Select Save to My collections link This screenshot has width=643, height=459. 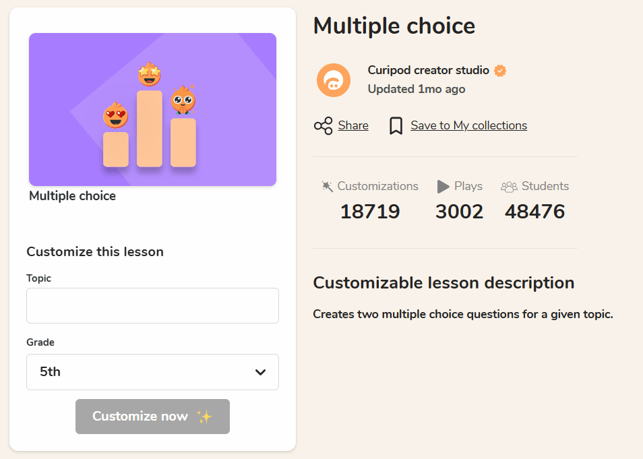click(468, 125)
